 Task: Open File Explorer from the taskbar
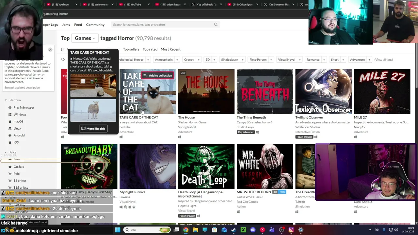[195, 230]
